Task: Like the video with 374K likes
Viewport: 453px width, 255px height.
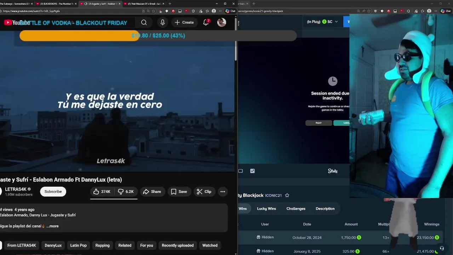Action: (102, 192)
